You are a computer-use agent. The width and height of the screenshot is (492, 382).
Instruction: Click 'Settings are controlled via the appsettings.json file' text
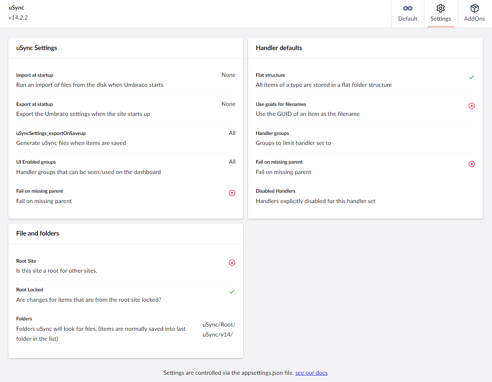[x=229, y=373]
